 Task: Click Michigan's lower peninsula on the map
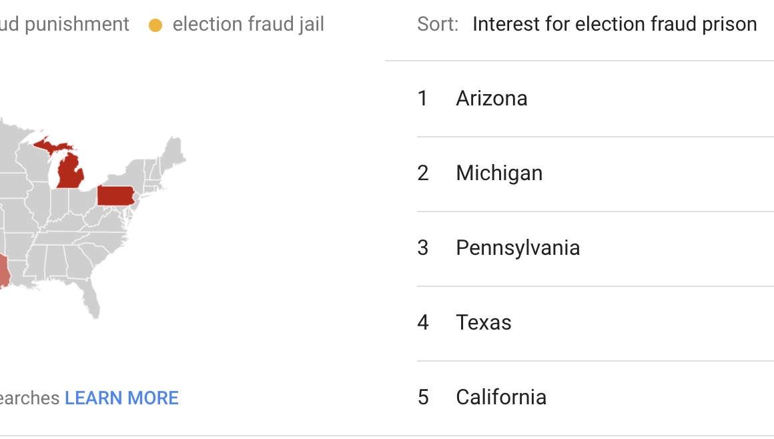[x=69, y=172]
